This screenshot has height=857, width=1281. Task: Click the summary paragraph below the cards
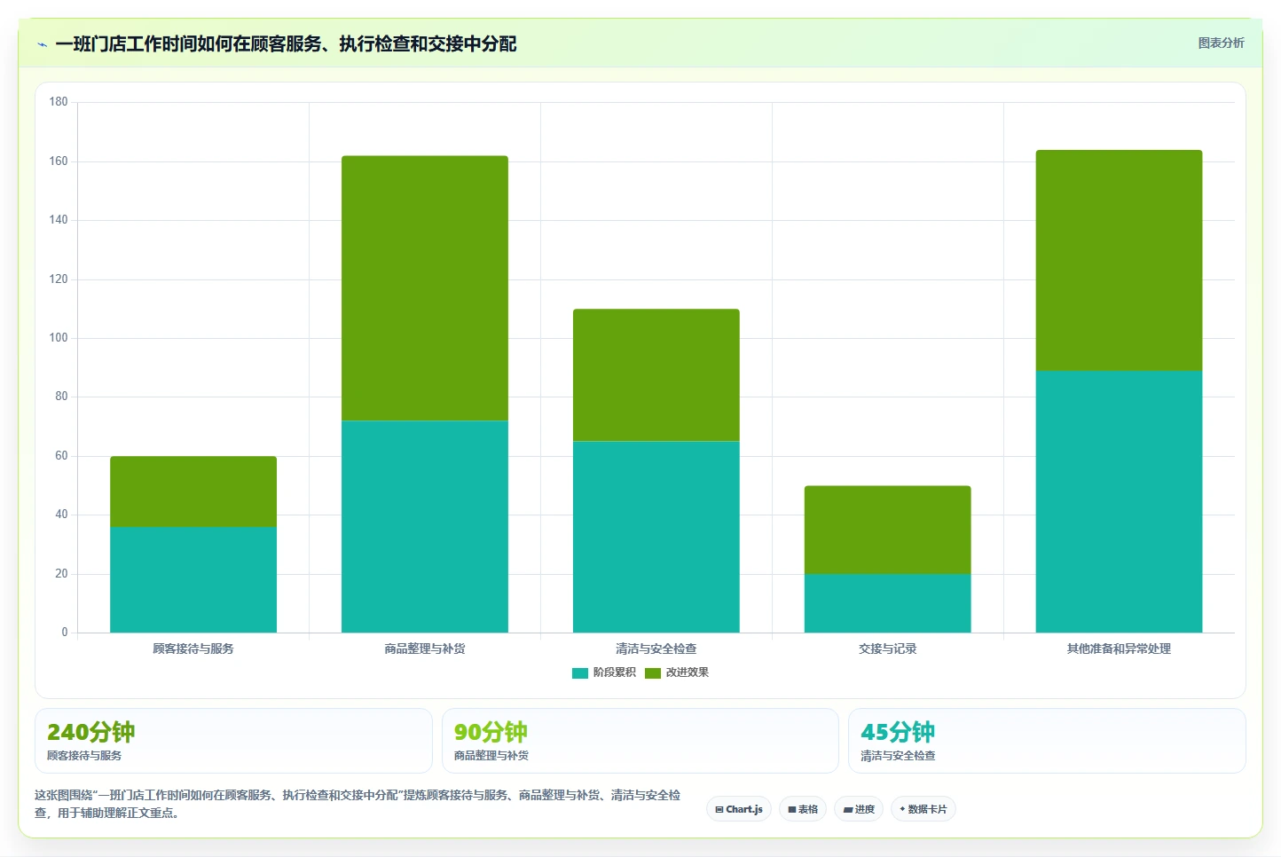[358, 804]
